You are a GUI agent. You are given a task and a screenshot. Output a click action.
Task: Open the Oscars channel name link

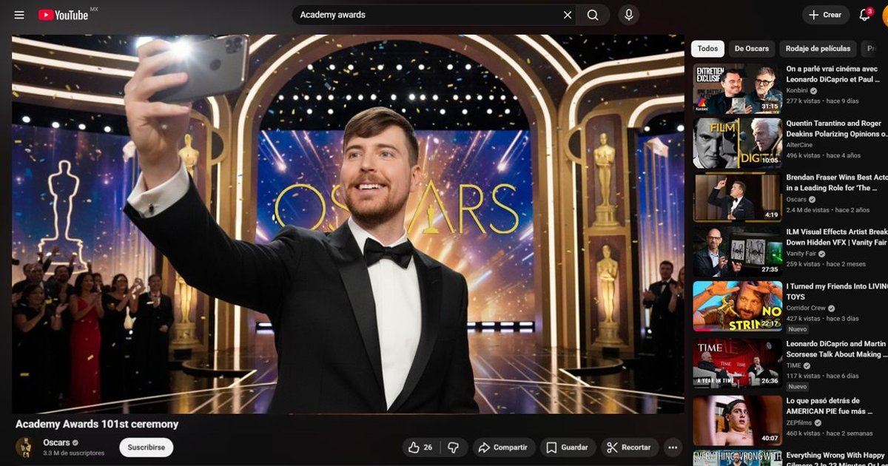point(55,442)
